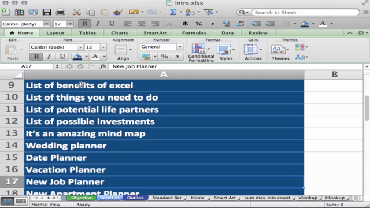Center text in formatting bar
Image resolution: width=370 pixels, height=208 pixels.
(x=142, y=24)
